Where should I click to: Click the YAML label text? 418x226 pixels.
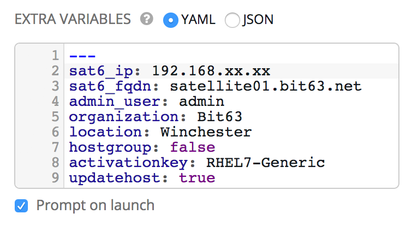(199, 20)
